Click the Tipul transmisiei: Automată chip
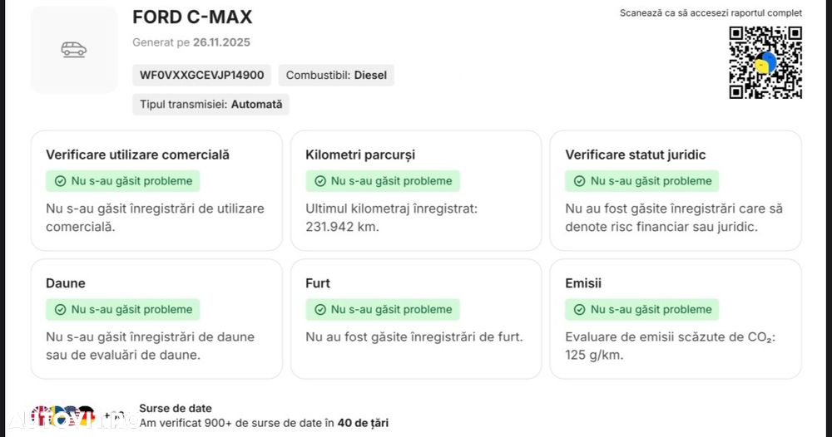 (x=210, y=105)
